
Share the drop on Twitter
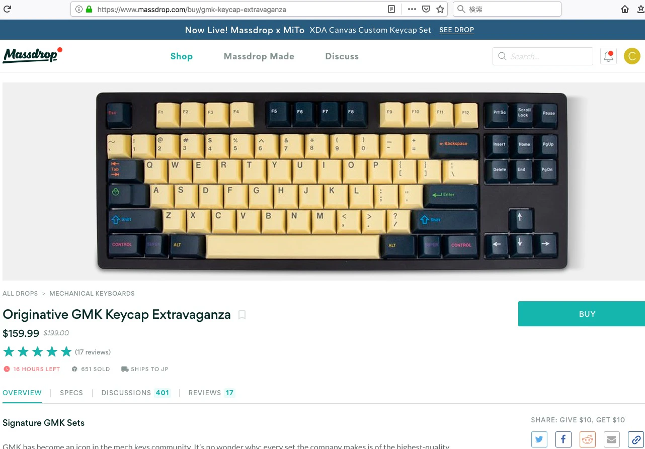tap(539, 439)
